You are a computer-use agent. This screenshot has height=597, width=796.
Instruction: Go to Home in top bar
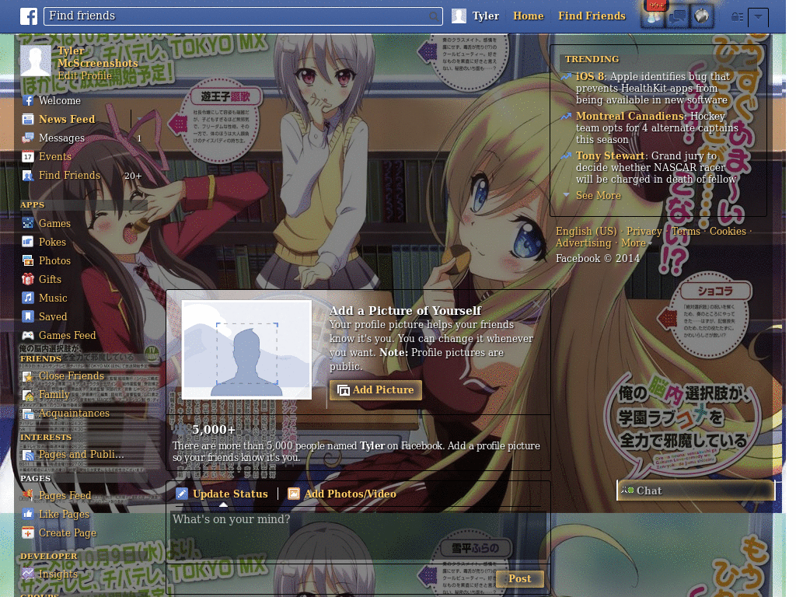[528, 16]
